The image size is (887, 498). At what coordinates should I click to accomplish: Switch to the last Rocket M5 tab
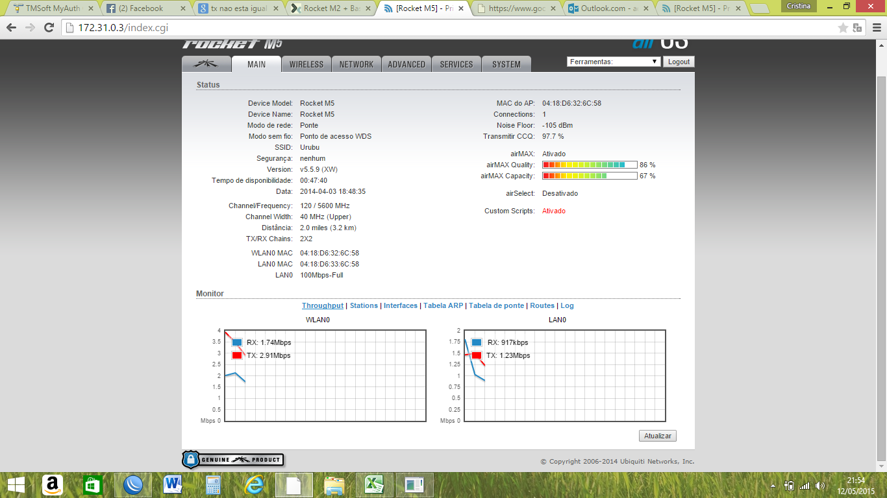[x=701, y=8]
